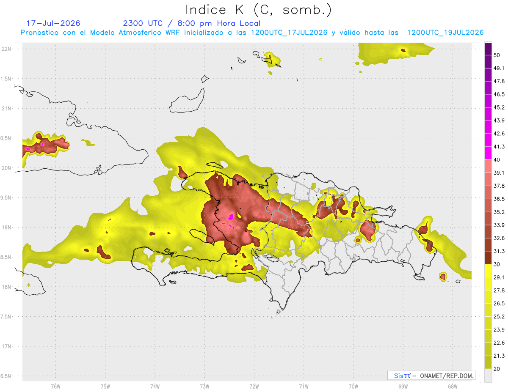
Task: Click the '49.1' color bar label
Action: point(499,68)
